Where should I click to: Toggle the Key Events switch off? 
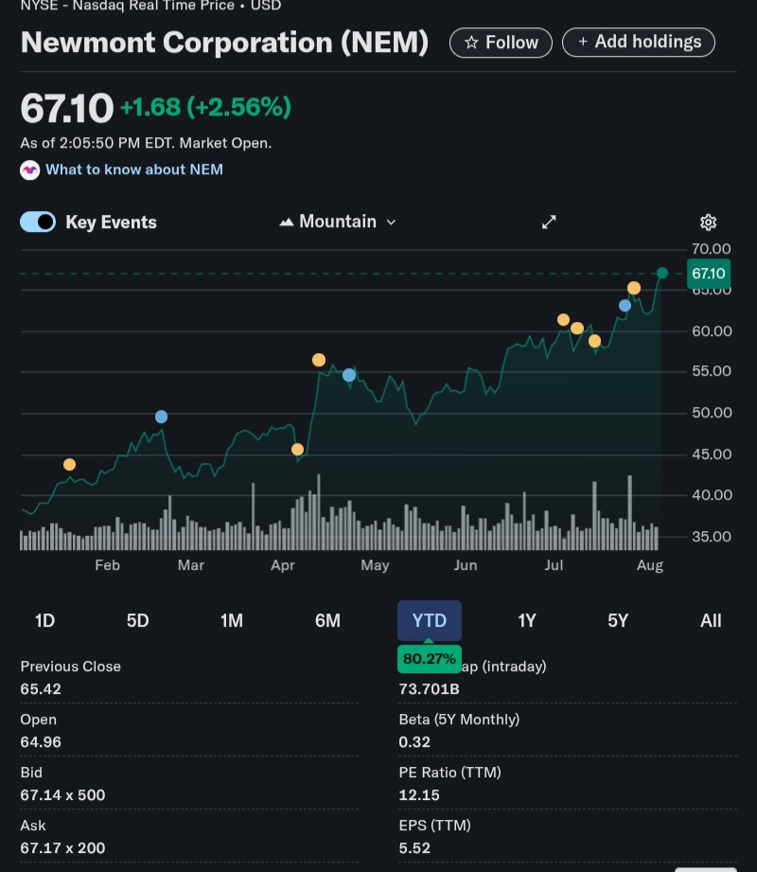tap(38, 222)
